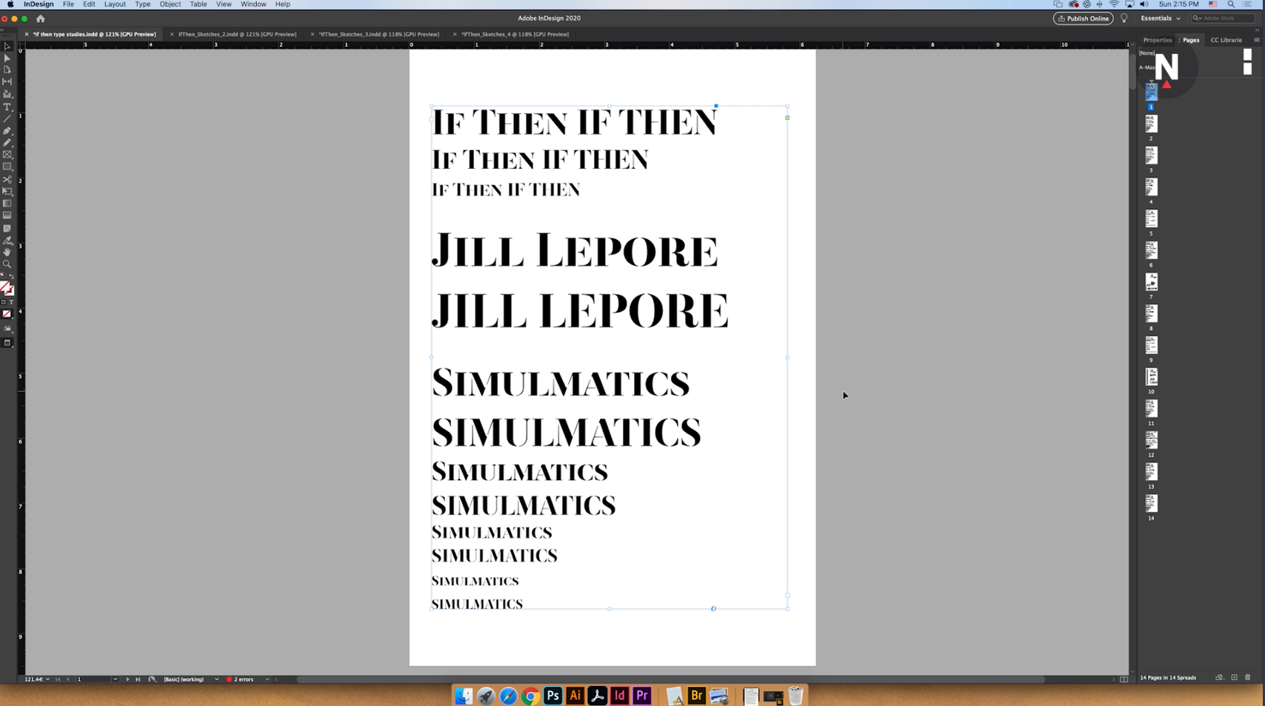
Task: Select the Selection tool arrow
Action: 7,47
